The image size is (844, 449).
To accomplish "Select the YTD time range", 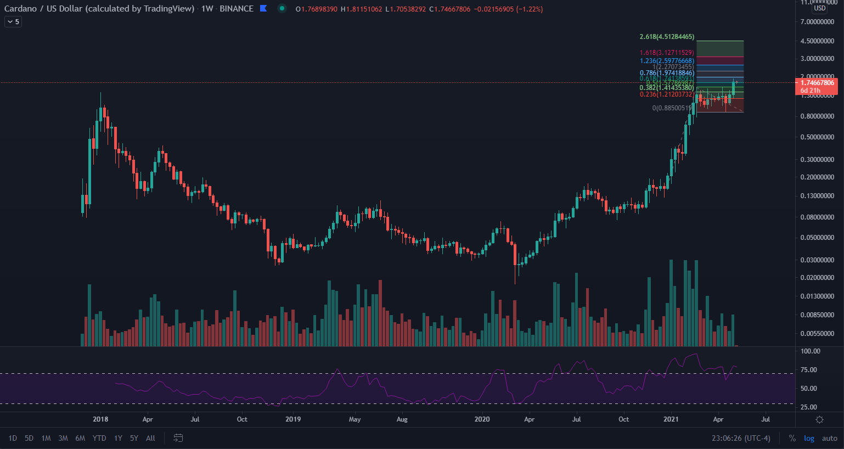I will (x=99, y=438).
